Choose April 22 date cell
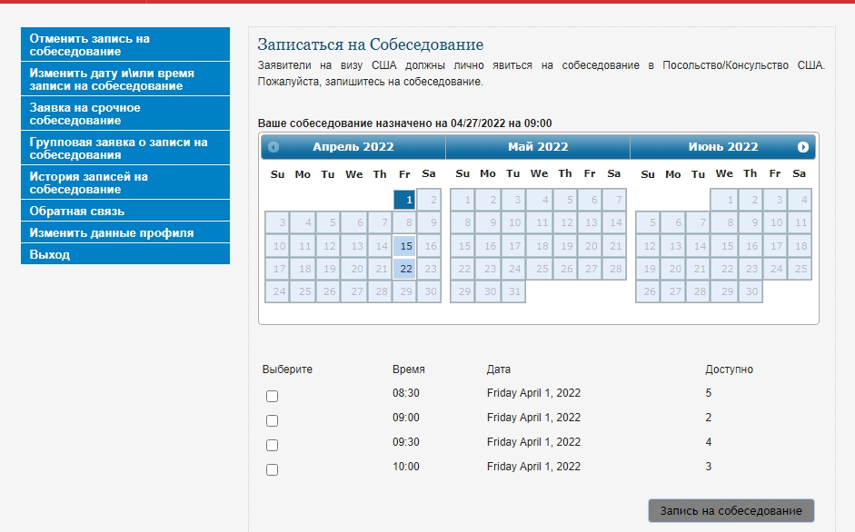Viewport: 855px width, 532px height. [404, 269]
